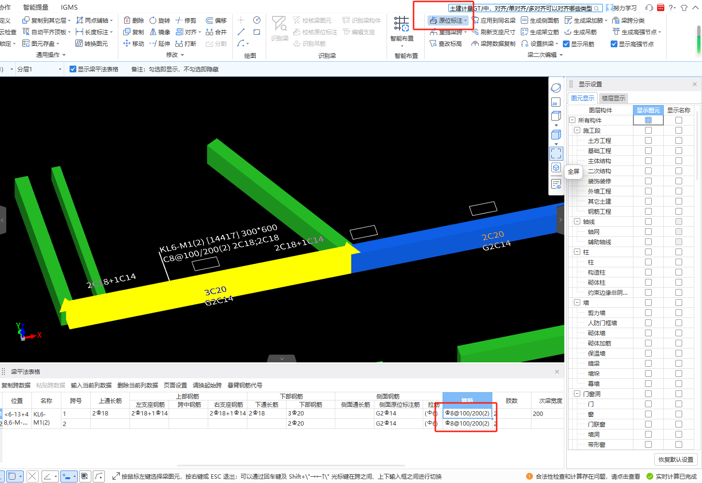Toggle 显示图元 checkbox for 土方工程
702x483 pixels.
pyautogui.click(x=648, y=140)
